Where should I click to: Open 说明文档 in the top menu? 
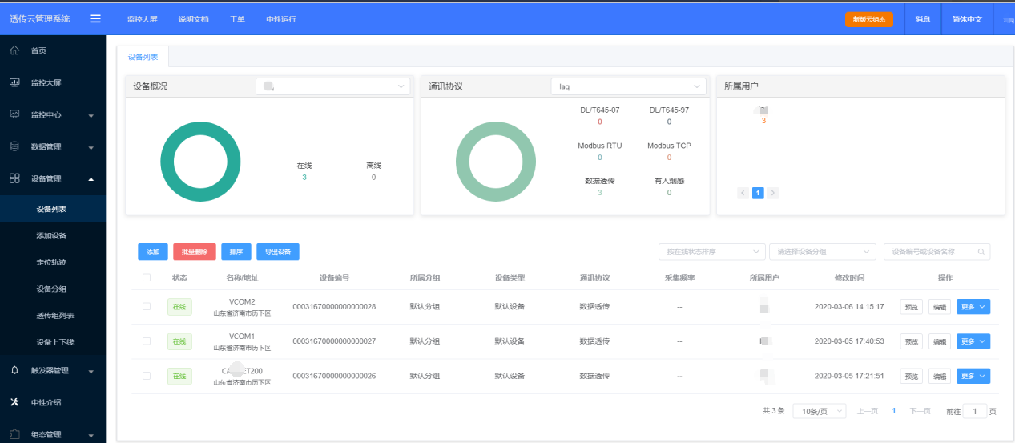[x=193, y=18]
